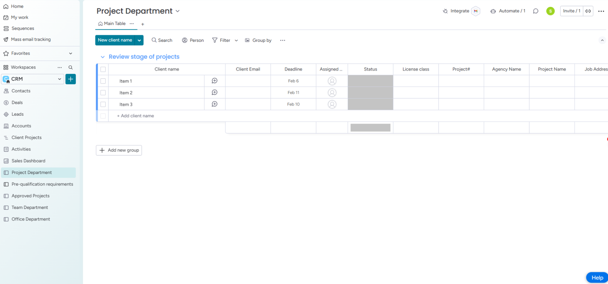Click the plus button beside CRM workspace

[71, 79]
